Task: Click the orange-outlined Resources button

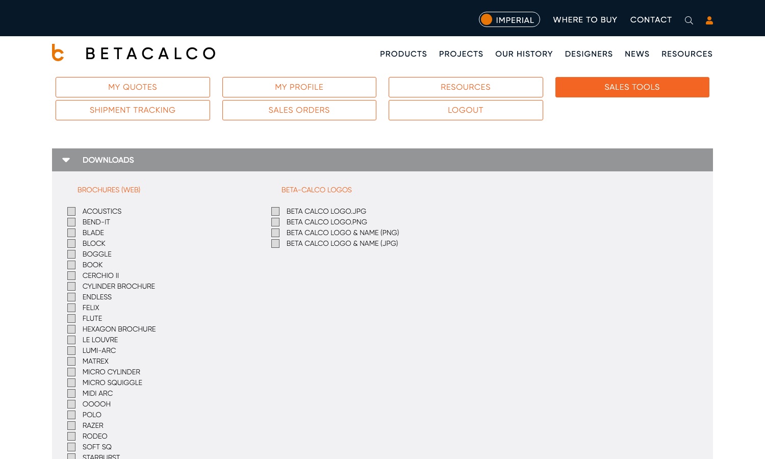Action: tap(466, 87)
